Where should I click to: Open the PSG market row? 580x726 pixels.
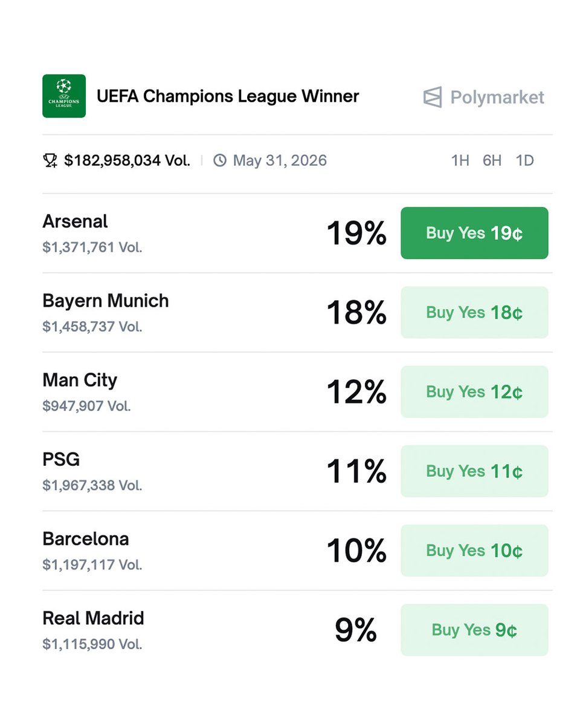(61, 460)
